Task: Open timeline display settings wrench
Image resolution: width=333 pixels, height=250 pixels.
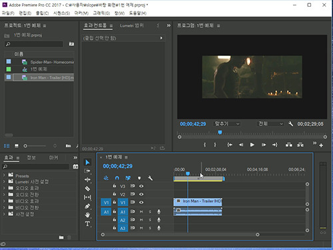Action: click(x=150, y=178)
